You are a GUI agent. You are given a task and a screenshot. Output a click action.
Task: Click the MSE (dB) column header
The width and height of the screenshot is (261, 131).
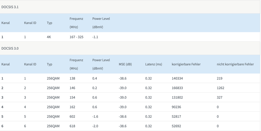pyautogui.click(x=125, y=64)
